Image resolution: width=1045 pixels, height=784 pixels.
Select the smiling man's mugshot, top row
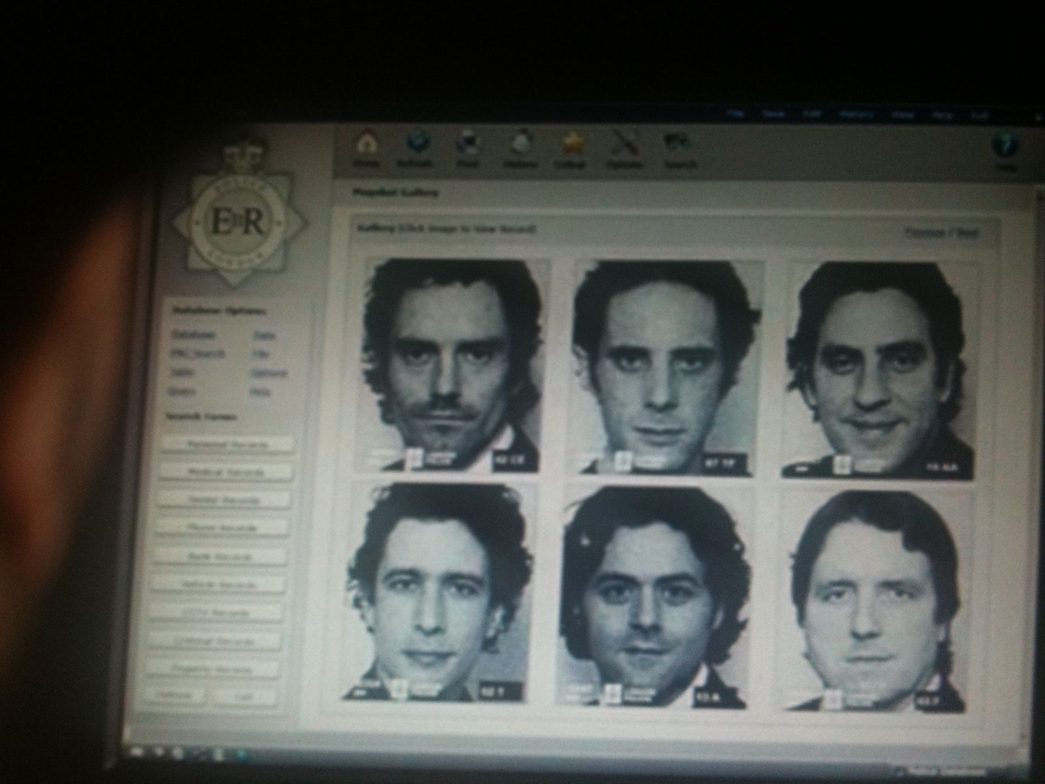877,368
